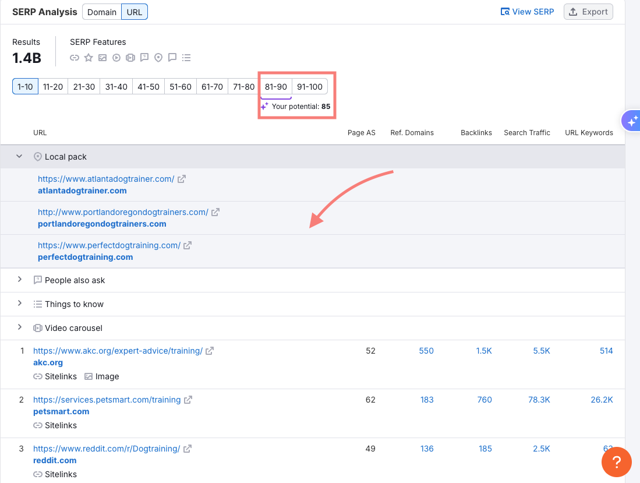Open the AI assistant sidebar icon
This screenshot has width=640, height=483.
pos(632,121)
